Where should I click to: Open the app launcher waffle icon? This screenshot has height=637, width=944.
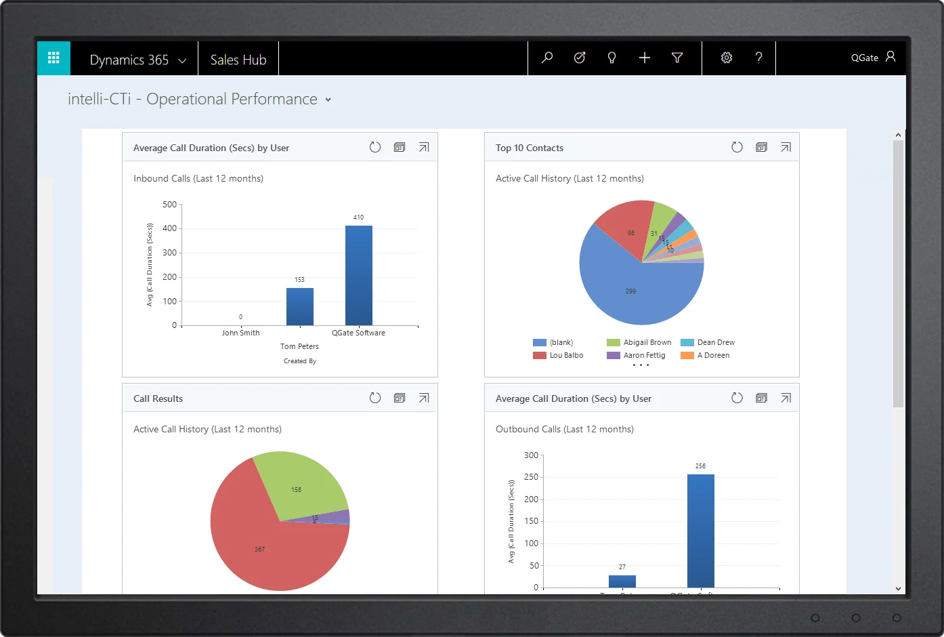pos(53,58)
